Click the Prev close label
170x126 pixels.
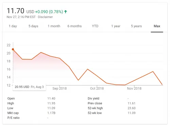point(95,103)
